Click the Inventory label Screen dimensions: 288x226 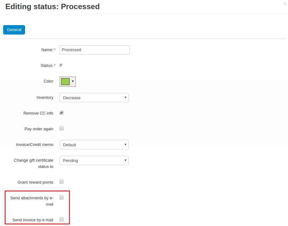point(45,98)
